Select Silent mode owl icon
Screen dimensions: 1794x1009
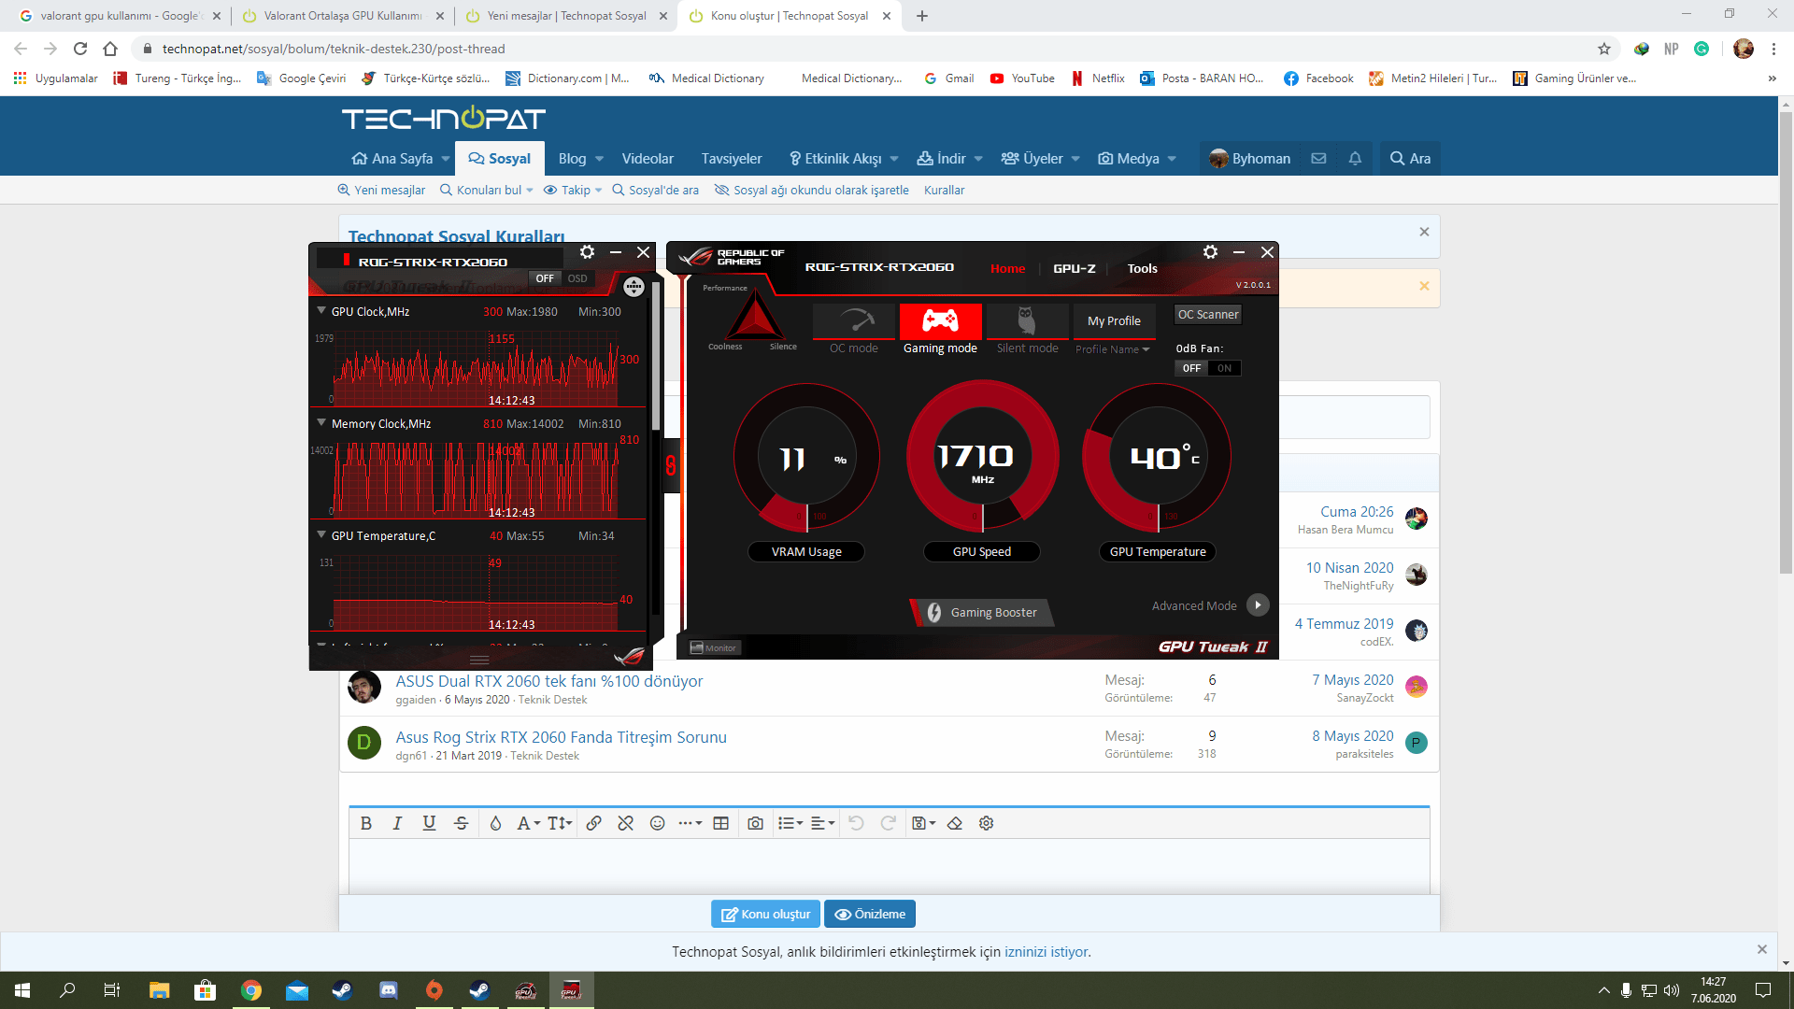[1027, 321]
